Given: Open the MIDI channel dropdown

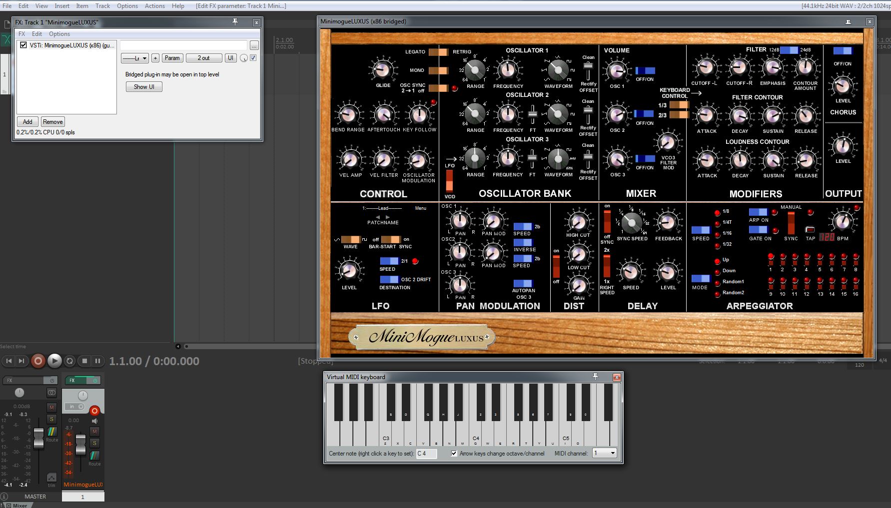Looking at the screenshot, I should point(605,453).
